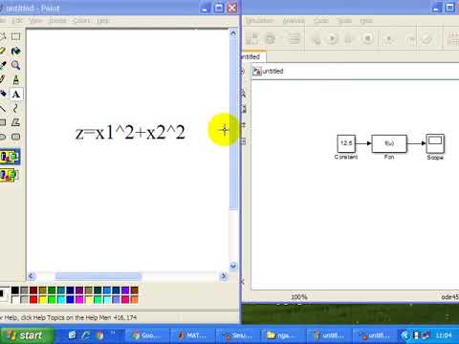The image size is (459, 344).
Task: Select the Magnifier tool in Paint
Action: coord(15,65)
